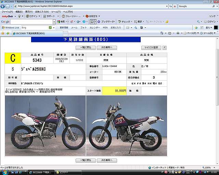Click the Google toolbar ブックマーク star icon

[99, 22]
